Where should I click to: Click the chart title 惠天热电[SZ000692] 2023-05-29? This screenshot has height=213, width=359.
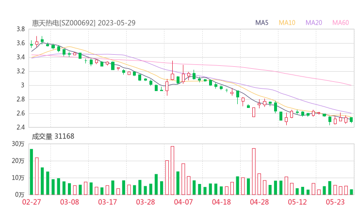coord(83,23)
